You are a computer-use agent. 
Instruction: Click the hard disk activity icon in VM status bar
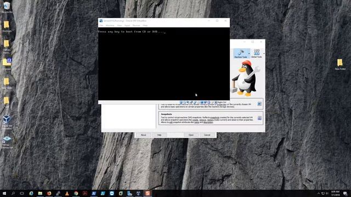coord(181,102)
